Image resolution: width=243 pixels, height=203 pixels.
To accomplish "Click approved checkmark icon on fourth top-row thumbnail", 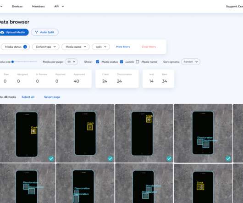I will point(228,158).
